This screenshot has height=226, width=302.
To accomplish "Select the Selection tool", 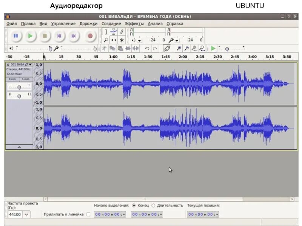I will [x=106, y=32].
